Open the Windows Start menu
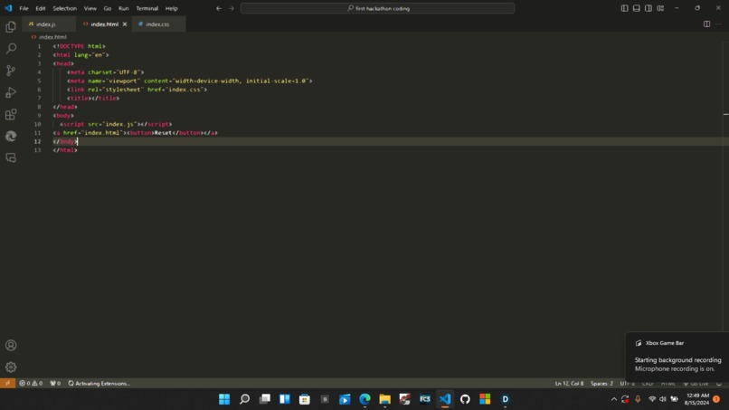Image resolution: width=729 pixels, height=410 pixels. click(x=224, y=399)
